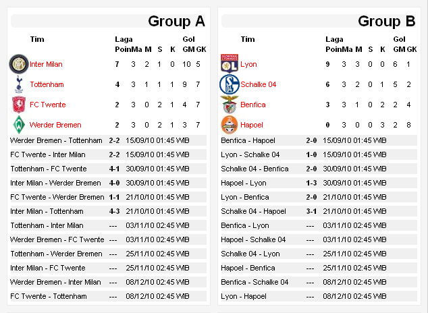Select the Group B heading
428x313 pixels.
(387, 21)
